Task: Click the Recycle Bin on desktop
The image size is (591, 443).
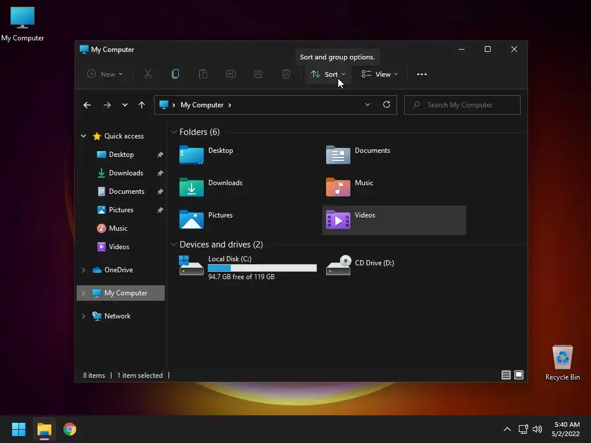Action: [562, 363]
